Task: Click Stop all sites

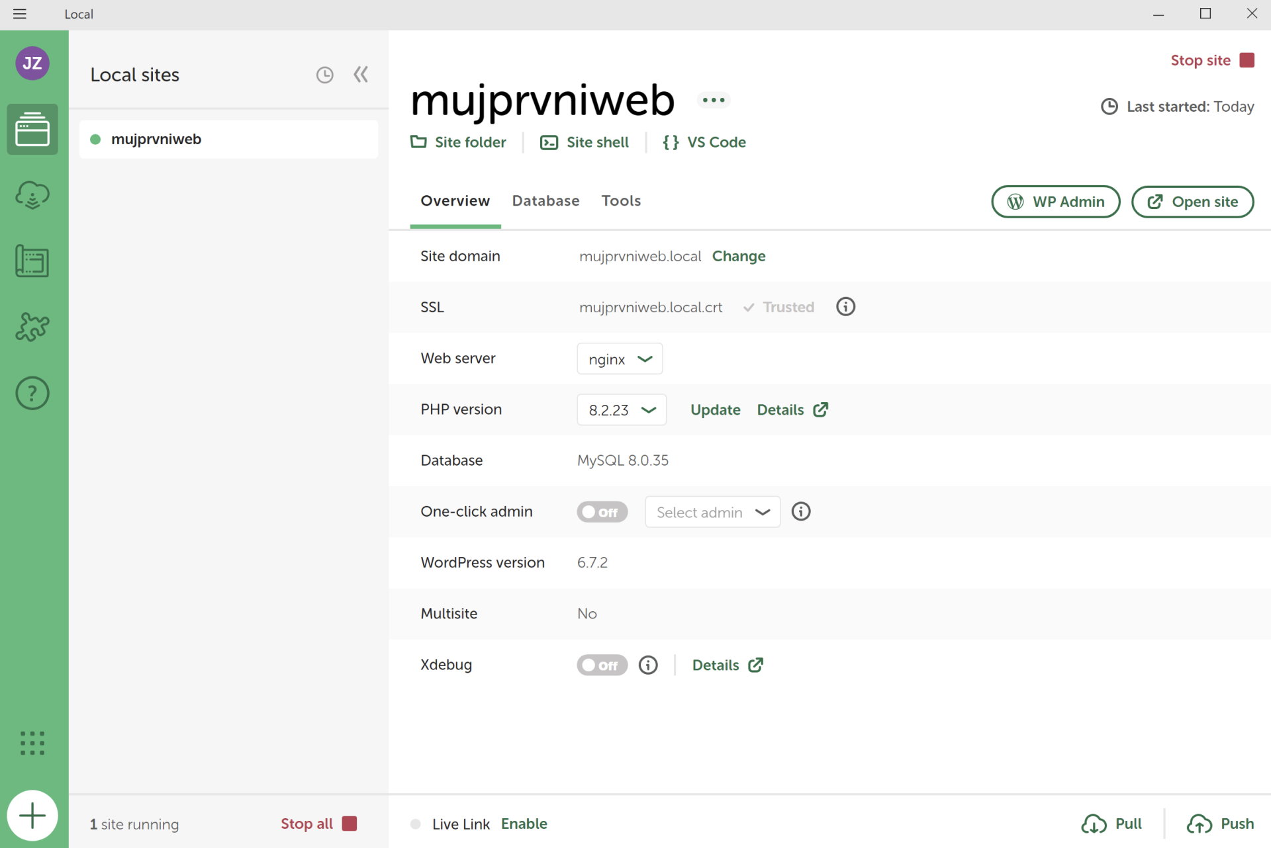Action: pyautogui.click(x=318, y=824)
